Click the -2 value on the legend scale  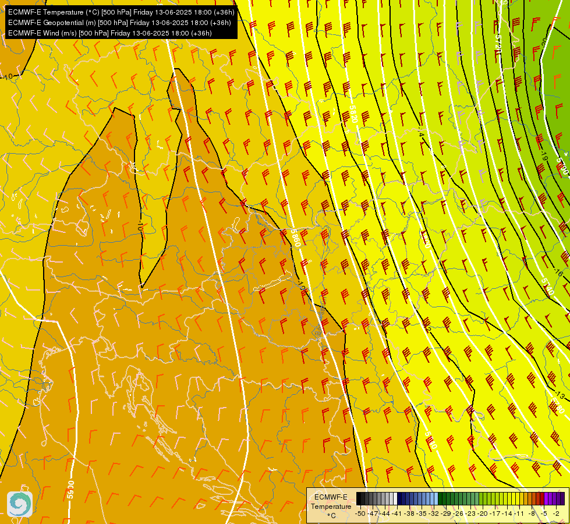coord(556,514)
